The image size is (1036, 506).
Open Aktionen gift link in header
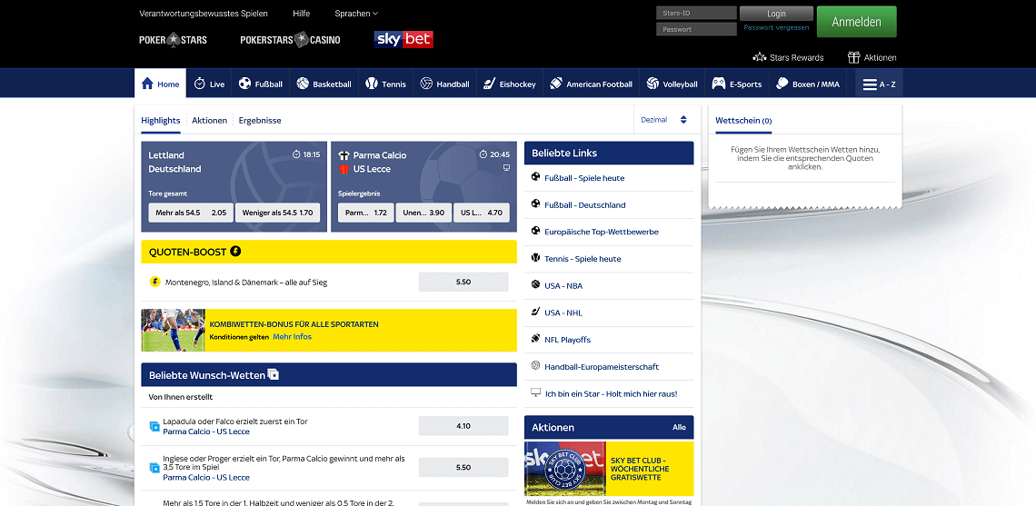[872, 57]
